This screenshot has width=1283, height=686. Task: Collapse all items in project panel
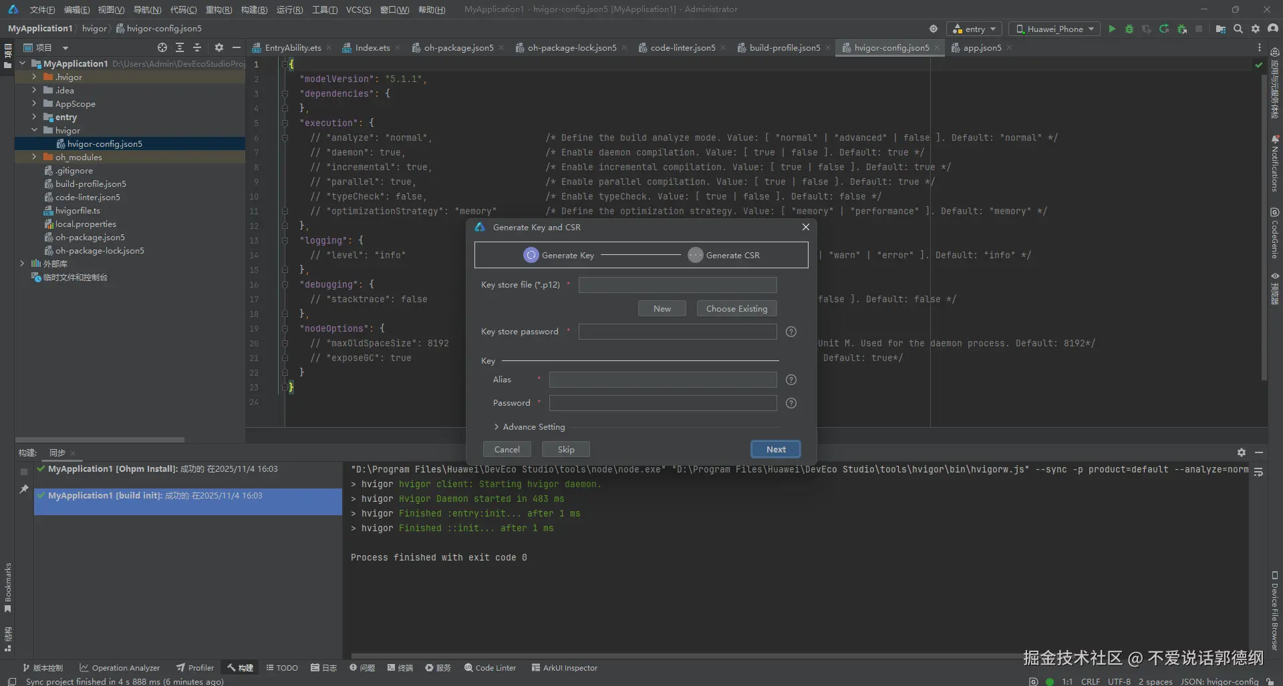(197, 47)
